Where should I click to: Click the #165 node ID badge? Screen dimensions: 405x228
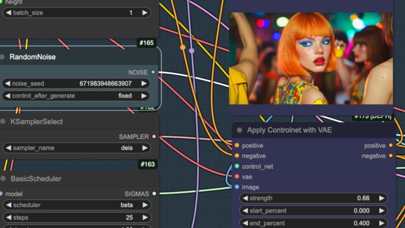147,43
